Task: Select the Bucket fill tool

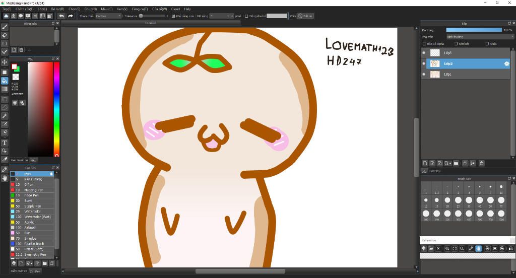Action: 5,81
